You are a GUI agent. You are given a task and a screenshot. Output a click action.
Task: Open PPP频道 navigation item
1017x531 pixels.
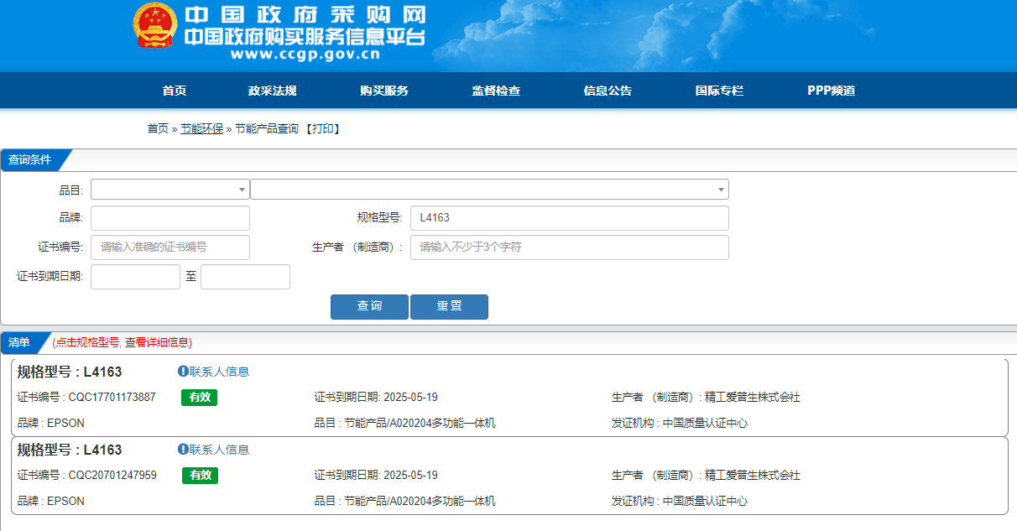[832, 91]
